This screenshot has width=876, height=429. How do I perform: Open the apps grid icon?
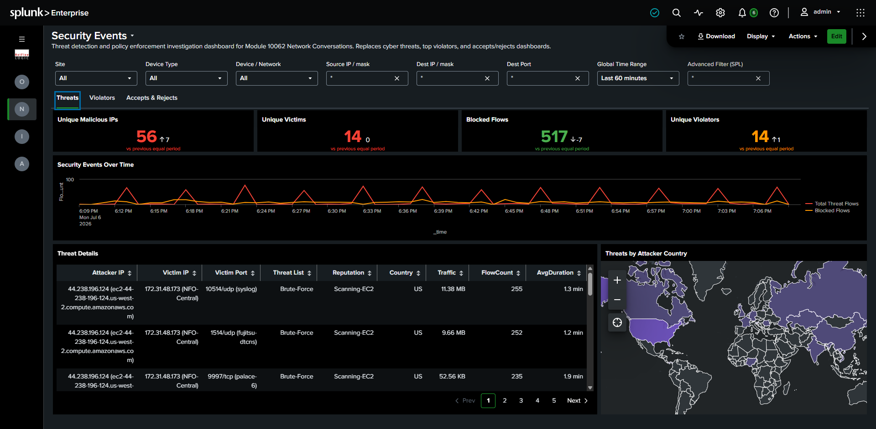click(860, 13)
